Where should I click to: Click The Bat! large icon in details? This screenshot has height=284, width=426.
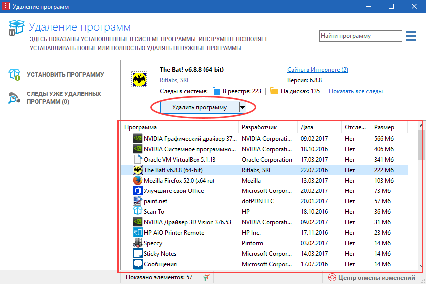point(139,79)
